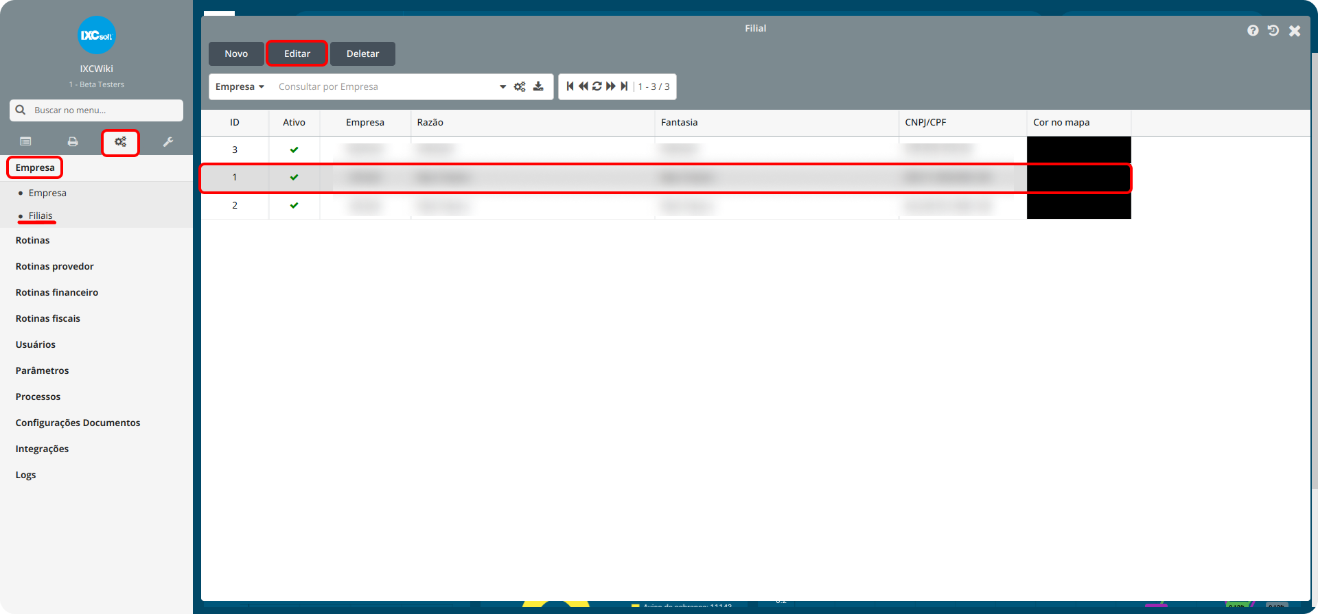This screenshot has height=614, width=1318.
Task: Sort by the Cor no mapa column header
Action: pos(1078,122)
